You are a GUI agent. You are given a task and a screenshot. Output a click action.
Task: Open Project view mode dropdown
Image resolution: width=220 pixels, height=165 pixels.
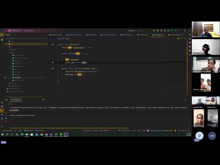(8, 35)
